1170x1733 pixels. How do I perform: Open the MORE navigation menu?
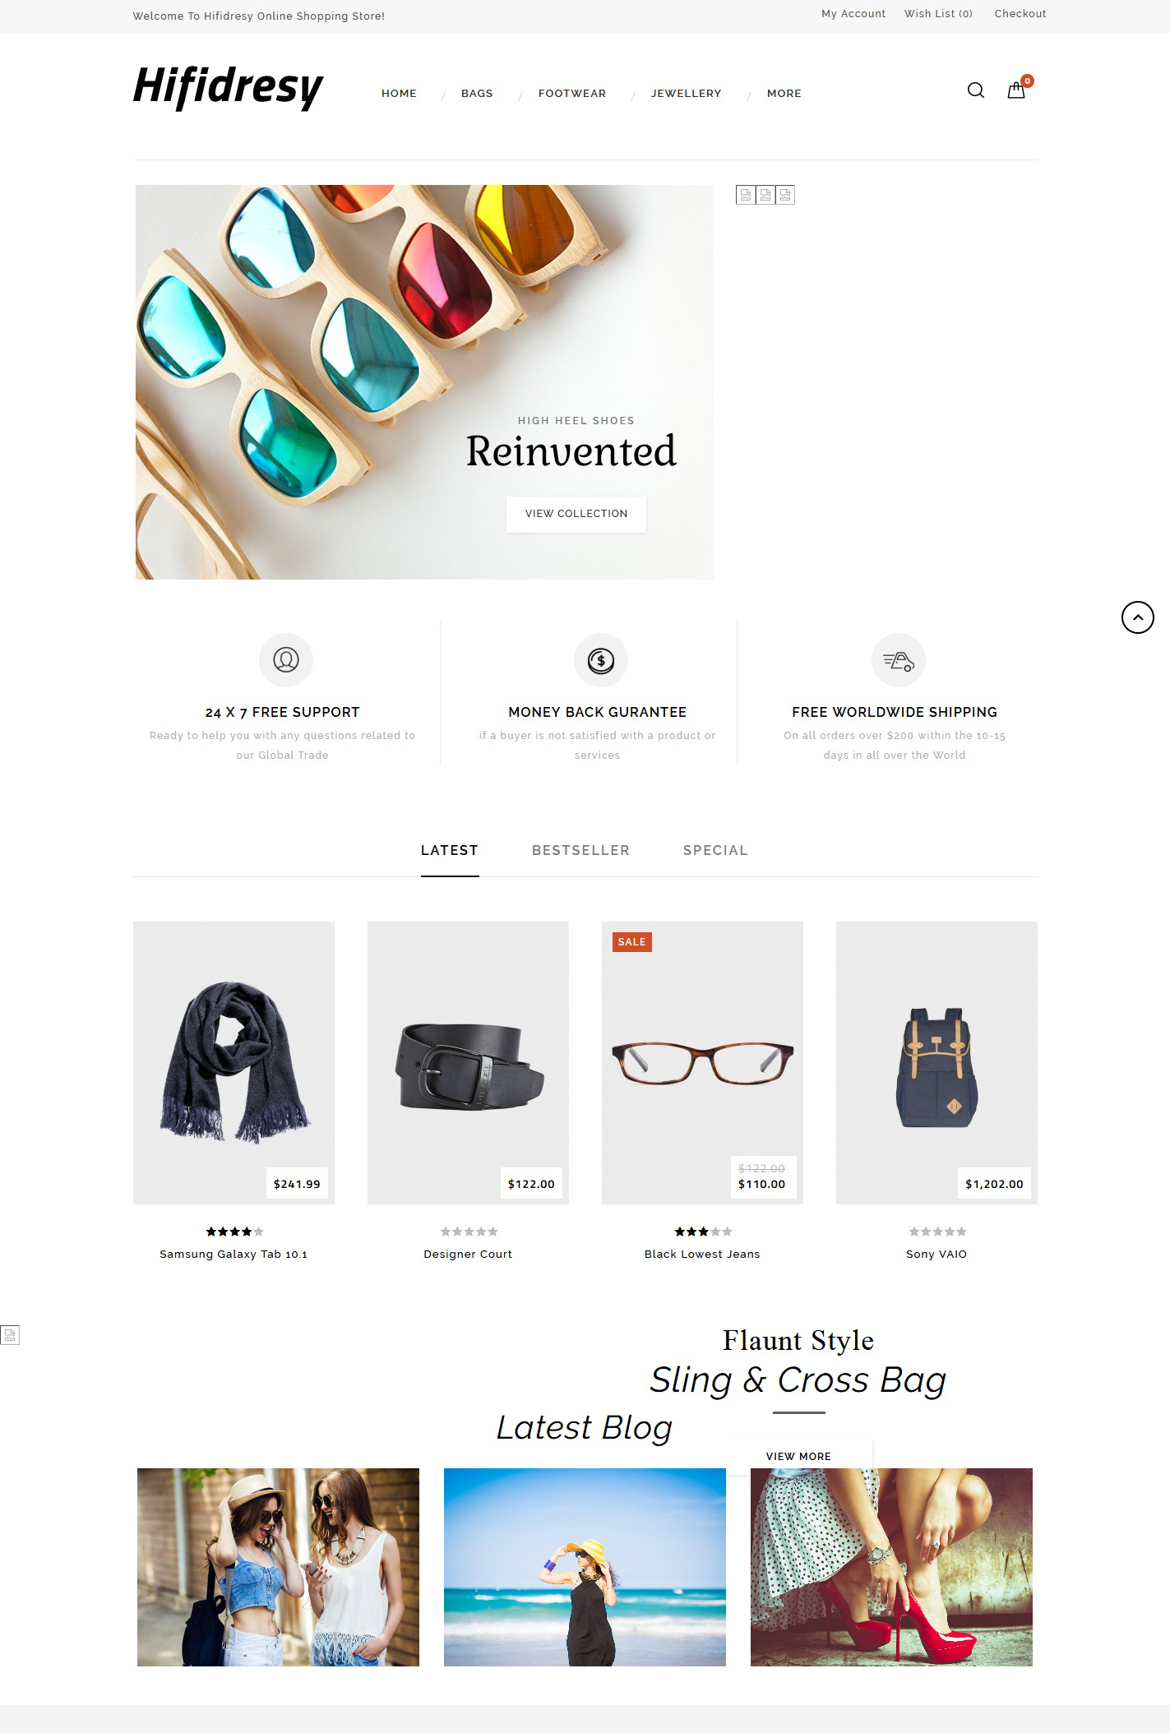click(784, 94)
